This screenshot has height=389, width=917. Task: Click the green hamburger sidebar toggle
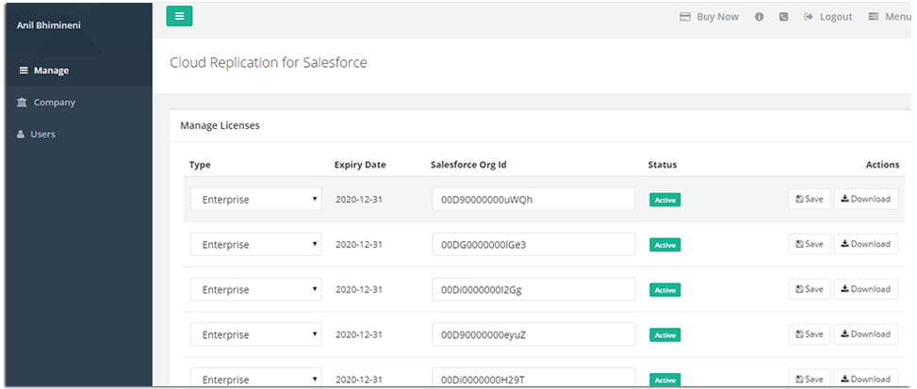179,16
